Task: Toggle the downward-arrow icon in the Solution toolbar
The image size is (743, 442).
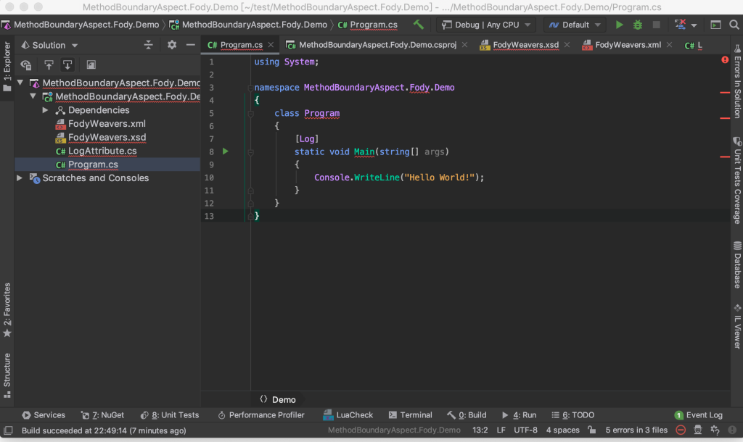Action: click(67, 64)
